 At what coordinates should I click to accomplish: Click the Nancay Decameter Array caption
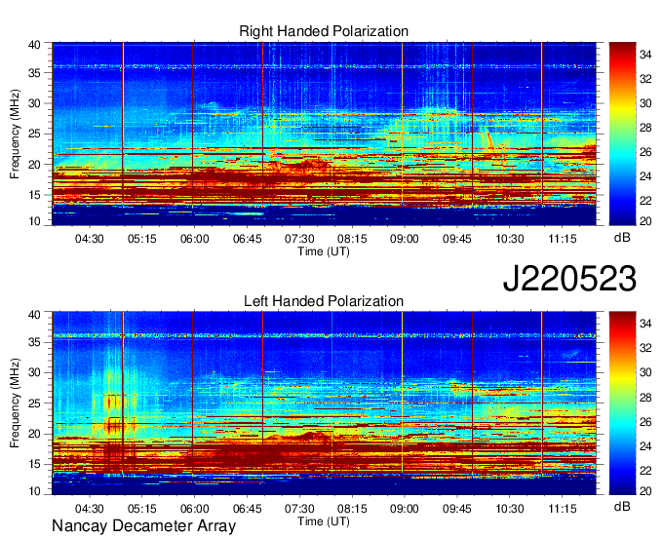tap(143, 526)
